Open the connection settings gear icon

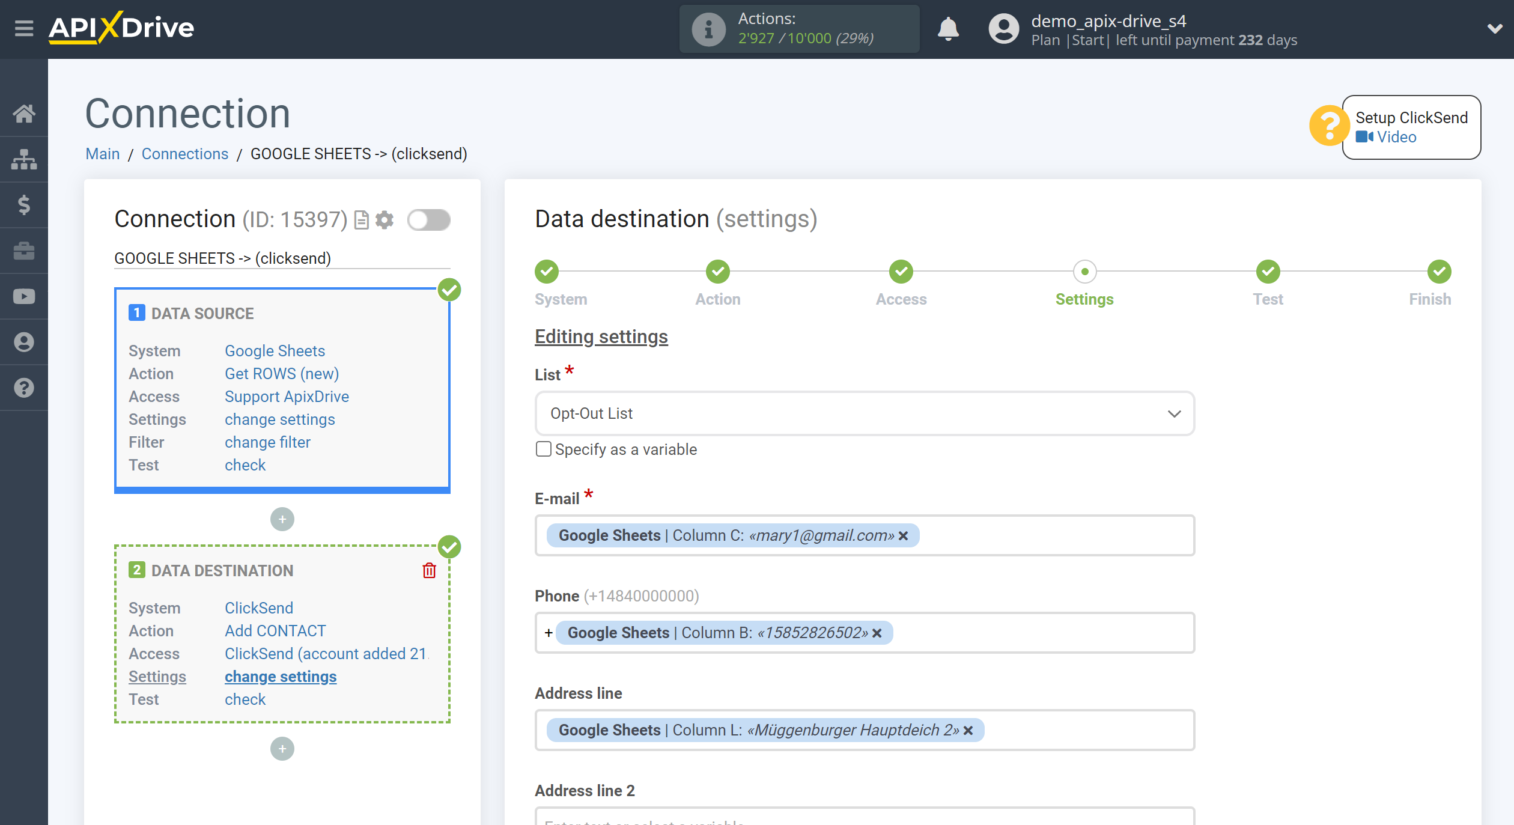[x=385, y=220]
